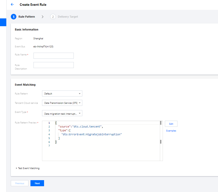Click the arrow on the Event Type dropdown
Screen dimensions: 218x192
[x=80, y=114]
